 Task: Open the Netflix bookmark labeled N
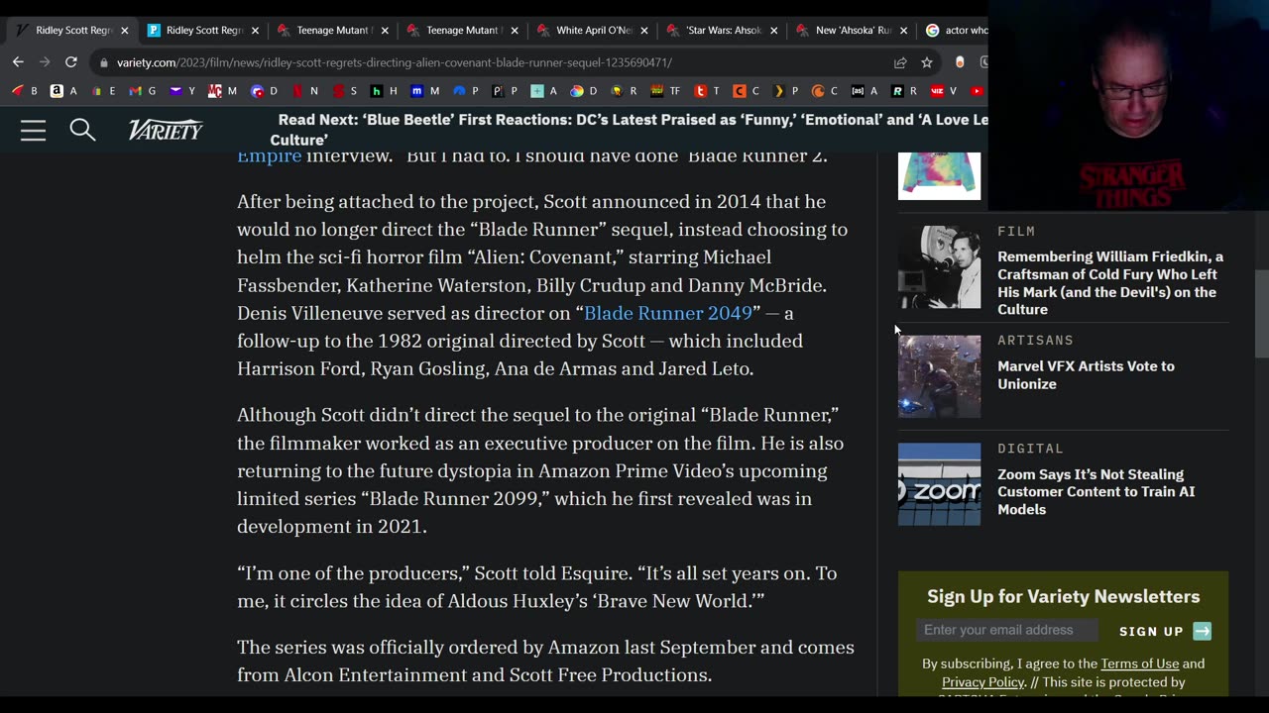coord(304,91)
